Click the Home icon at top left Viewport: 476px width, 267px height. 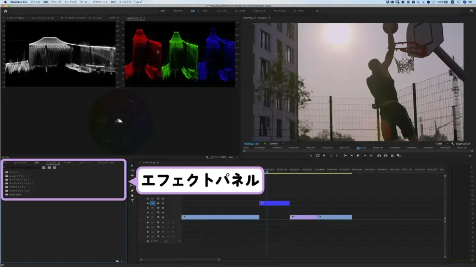coord(6,11)
